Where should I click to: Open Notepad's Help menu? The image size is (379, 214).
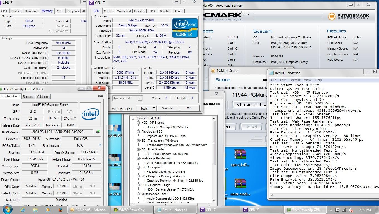318,80
